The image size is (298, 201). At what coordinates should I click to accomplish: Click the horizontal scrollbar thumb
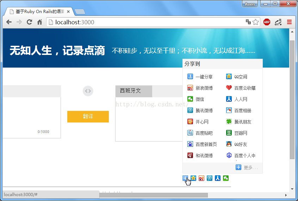point(154,195)
